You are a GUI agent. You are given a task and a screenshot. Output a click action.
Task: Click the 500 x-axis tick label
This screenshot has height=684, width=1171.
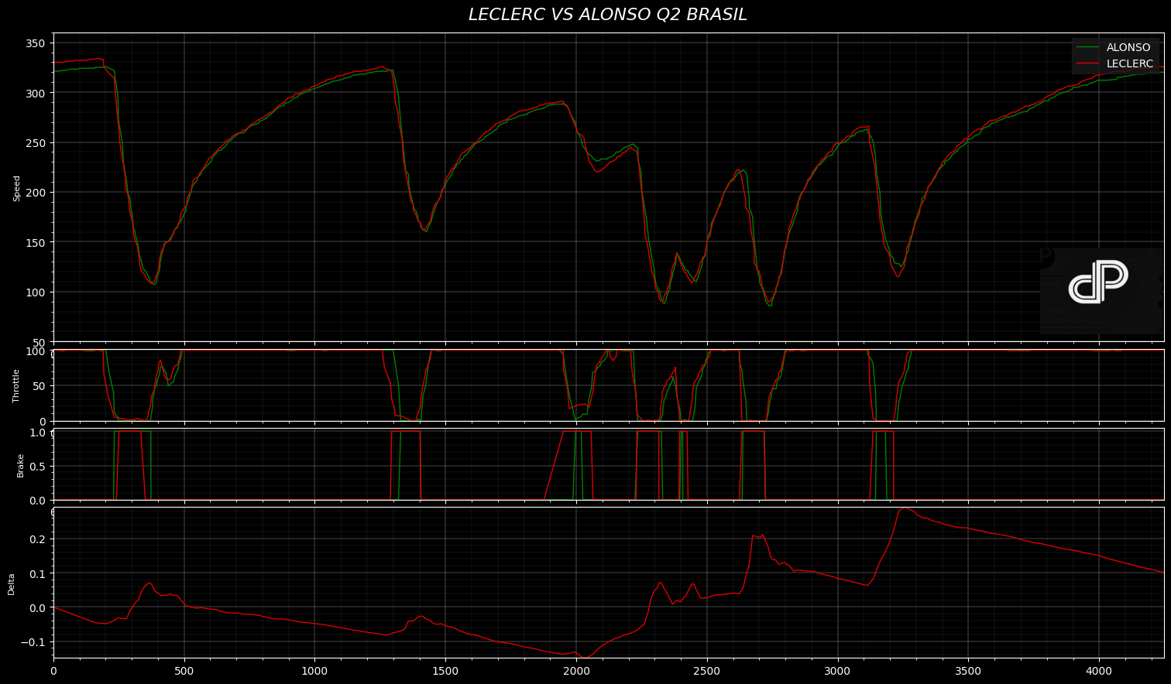point(184,671)
